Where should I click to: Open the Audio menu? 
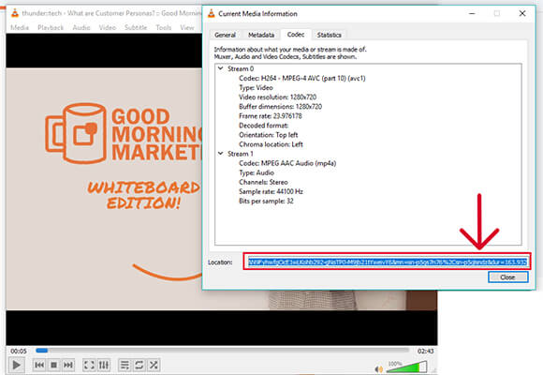click(x=81, y=27)
